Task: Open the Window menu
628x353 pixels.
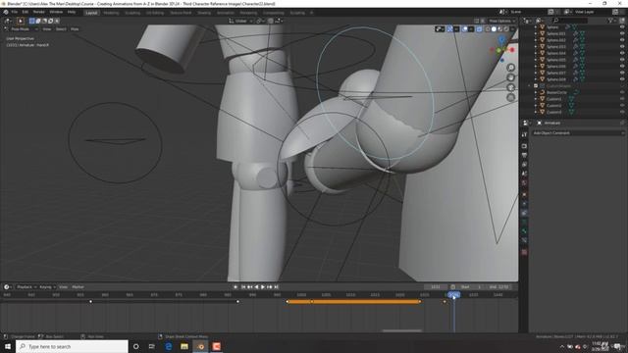Action: tap(56, 12)
